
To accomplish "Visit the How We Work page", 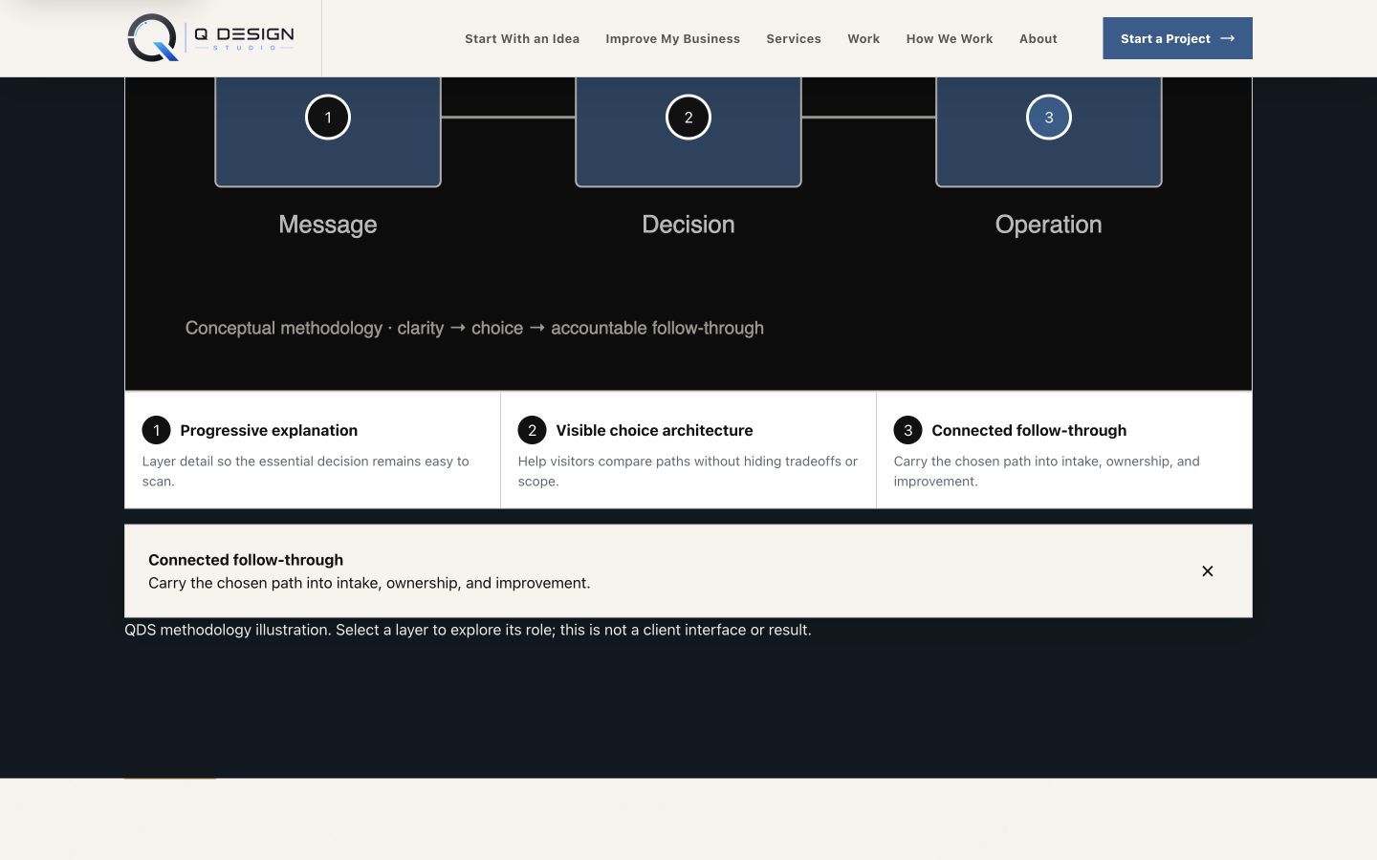I will click(950, 39).
